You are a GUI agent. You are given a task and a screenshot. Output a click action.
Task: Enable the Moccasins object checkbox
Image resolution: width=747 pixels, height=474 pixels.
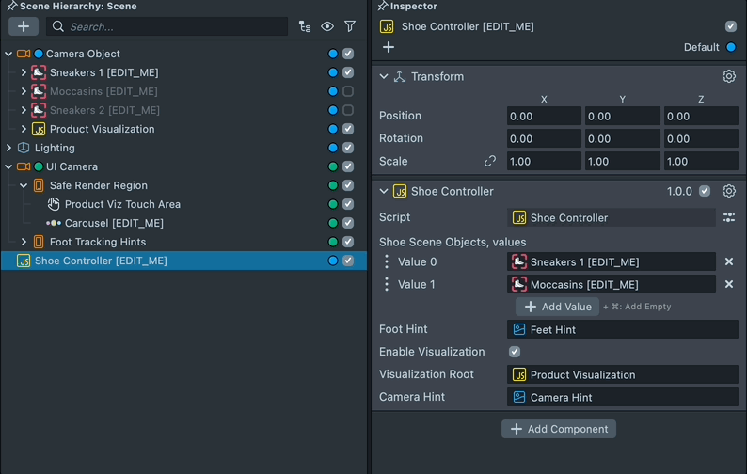pyautogui.click(x=348, y=91)
